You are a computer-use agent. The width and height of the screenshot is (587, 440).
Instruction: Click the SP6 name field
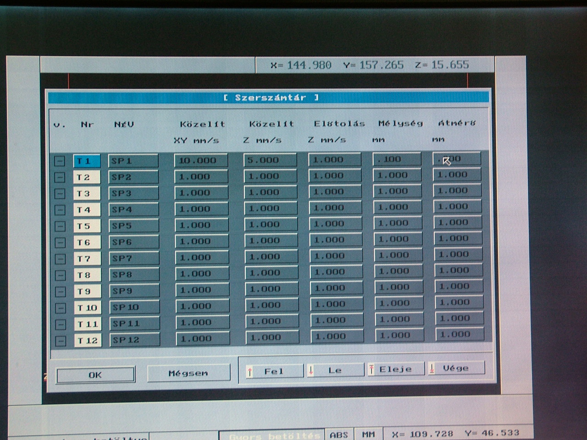(134, 242)
